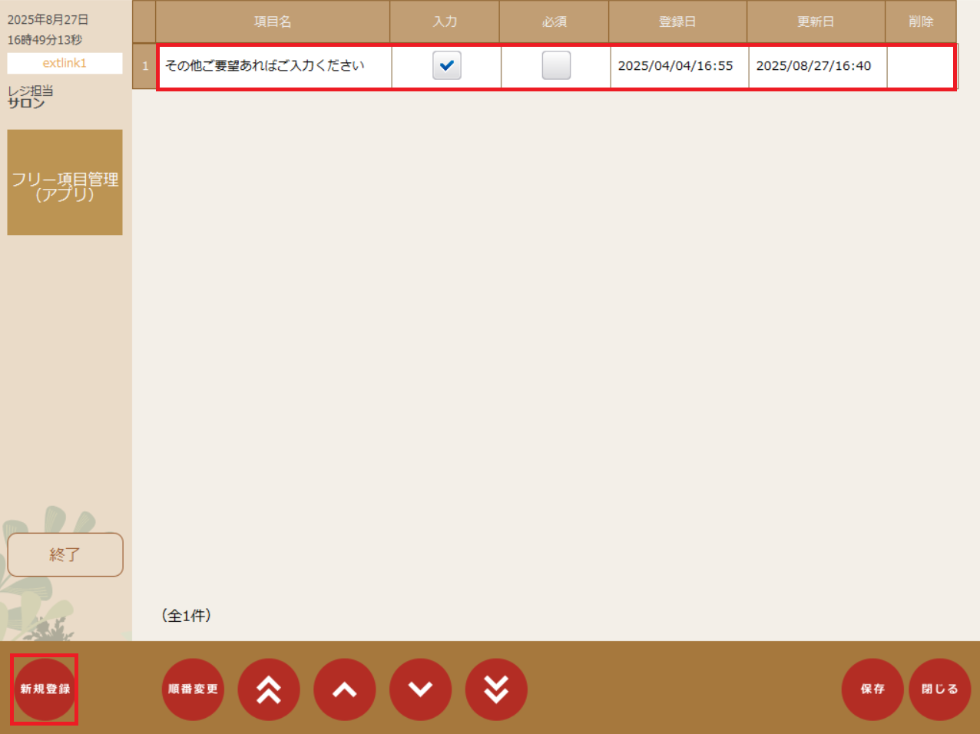Click the 登録日 column header
This screenshot has height=734, width=980.
677,21
